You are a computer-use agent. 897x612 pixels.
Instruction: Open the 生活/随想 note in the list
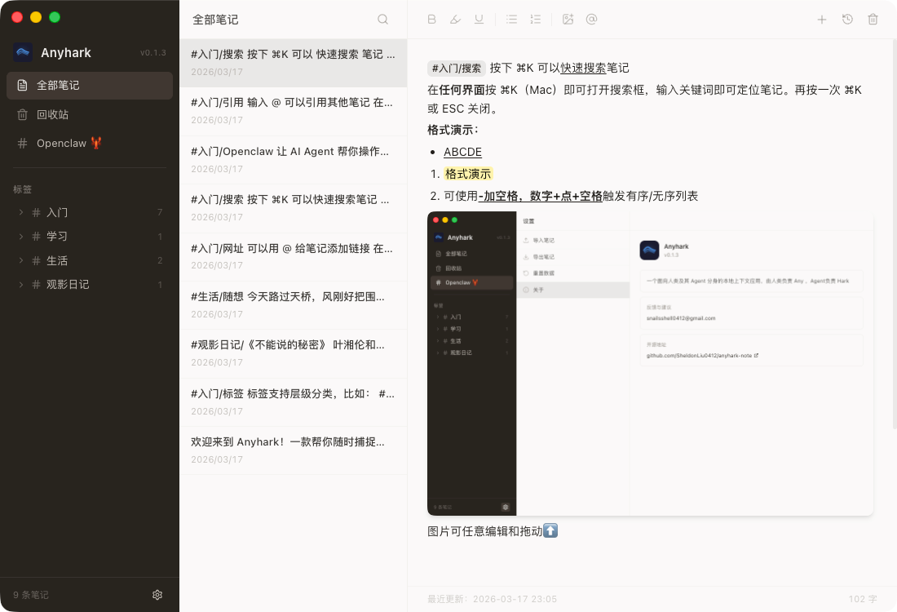[x=293, y=305]
